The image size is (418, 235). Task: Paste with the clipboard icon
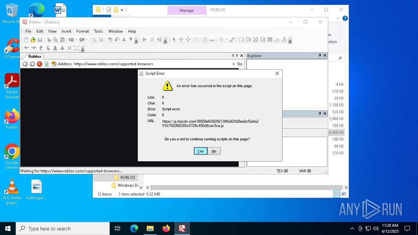click(x=62, y=40)
